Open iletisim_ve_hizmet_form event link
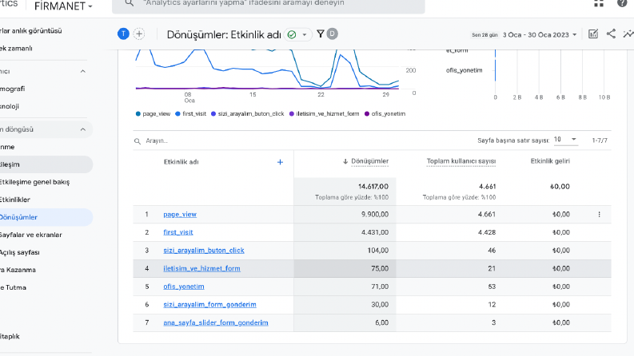Screen dimensions: 634x356 click(x=201, y=268)
